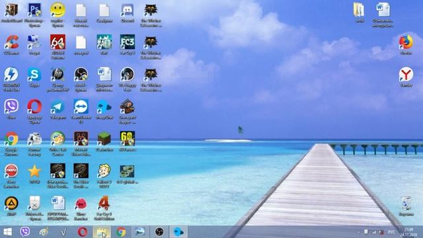
Task: Select the Opera browser desktop shortcut
Action: point(34,106)
